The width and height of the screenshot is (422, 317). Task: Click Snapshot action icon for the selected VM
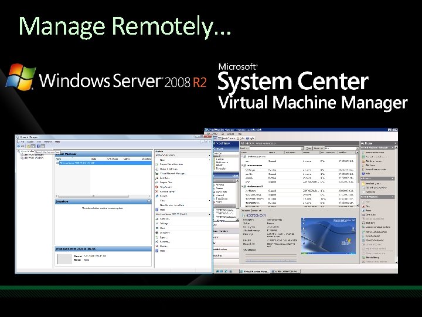tap(157, 232)
